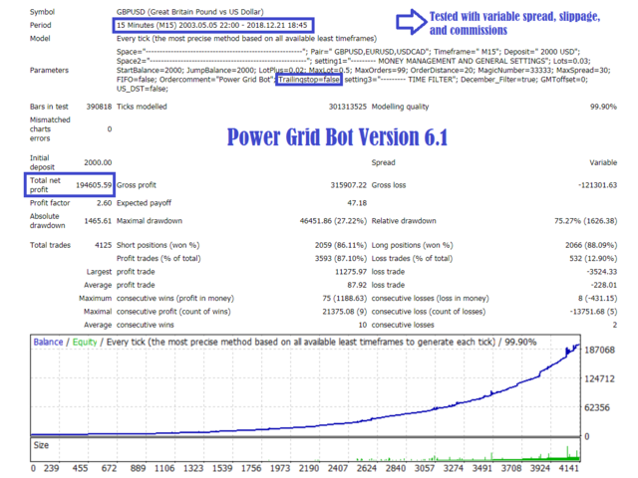Click the maximal consecutive profit value 21375.08 (9)
The width and height of the screenshot is (638, 478).
coord(345,312)
